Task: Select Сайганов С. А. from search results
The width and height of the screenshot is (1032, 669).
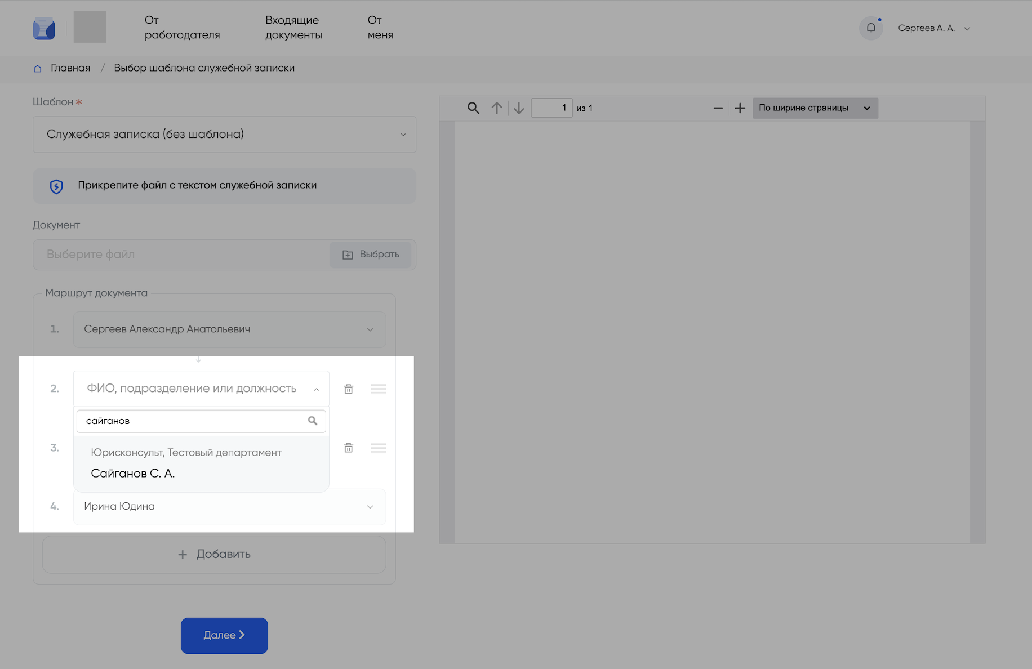Action: [x=133, y=474]
